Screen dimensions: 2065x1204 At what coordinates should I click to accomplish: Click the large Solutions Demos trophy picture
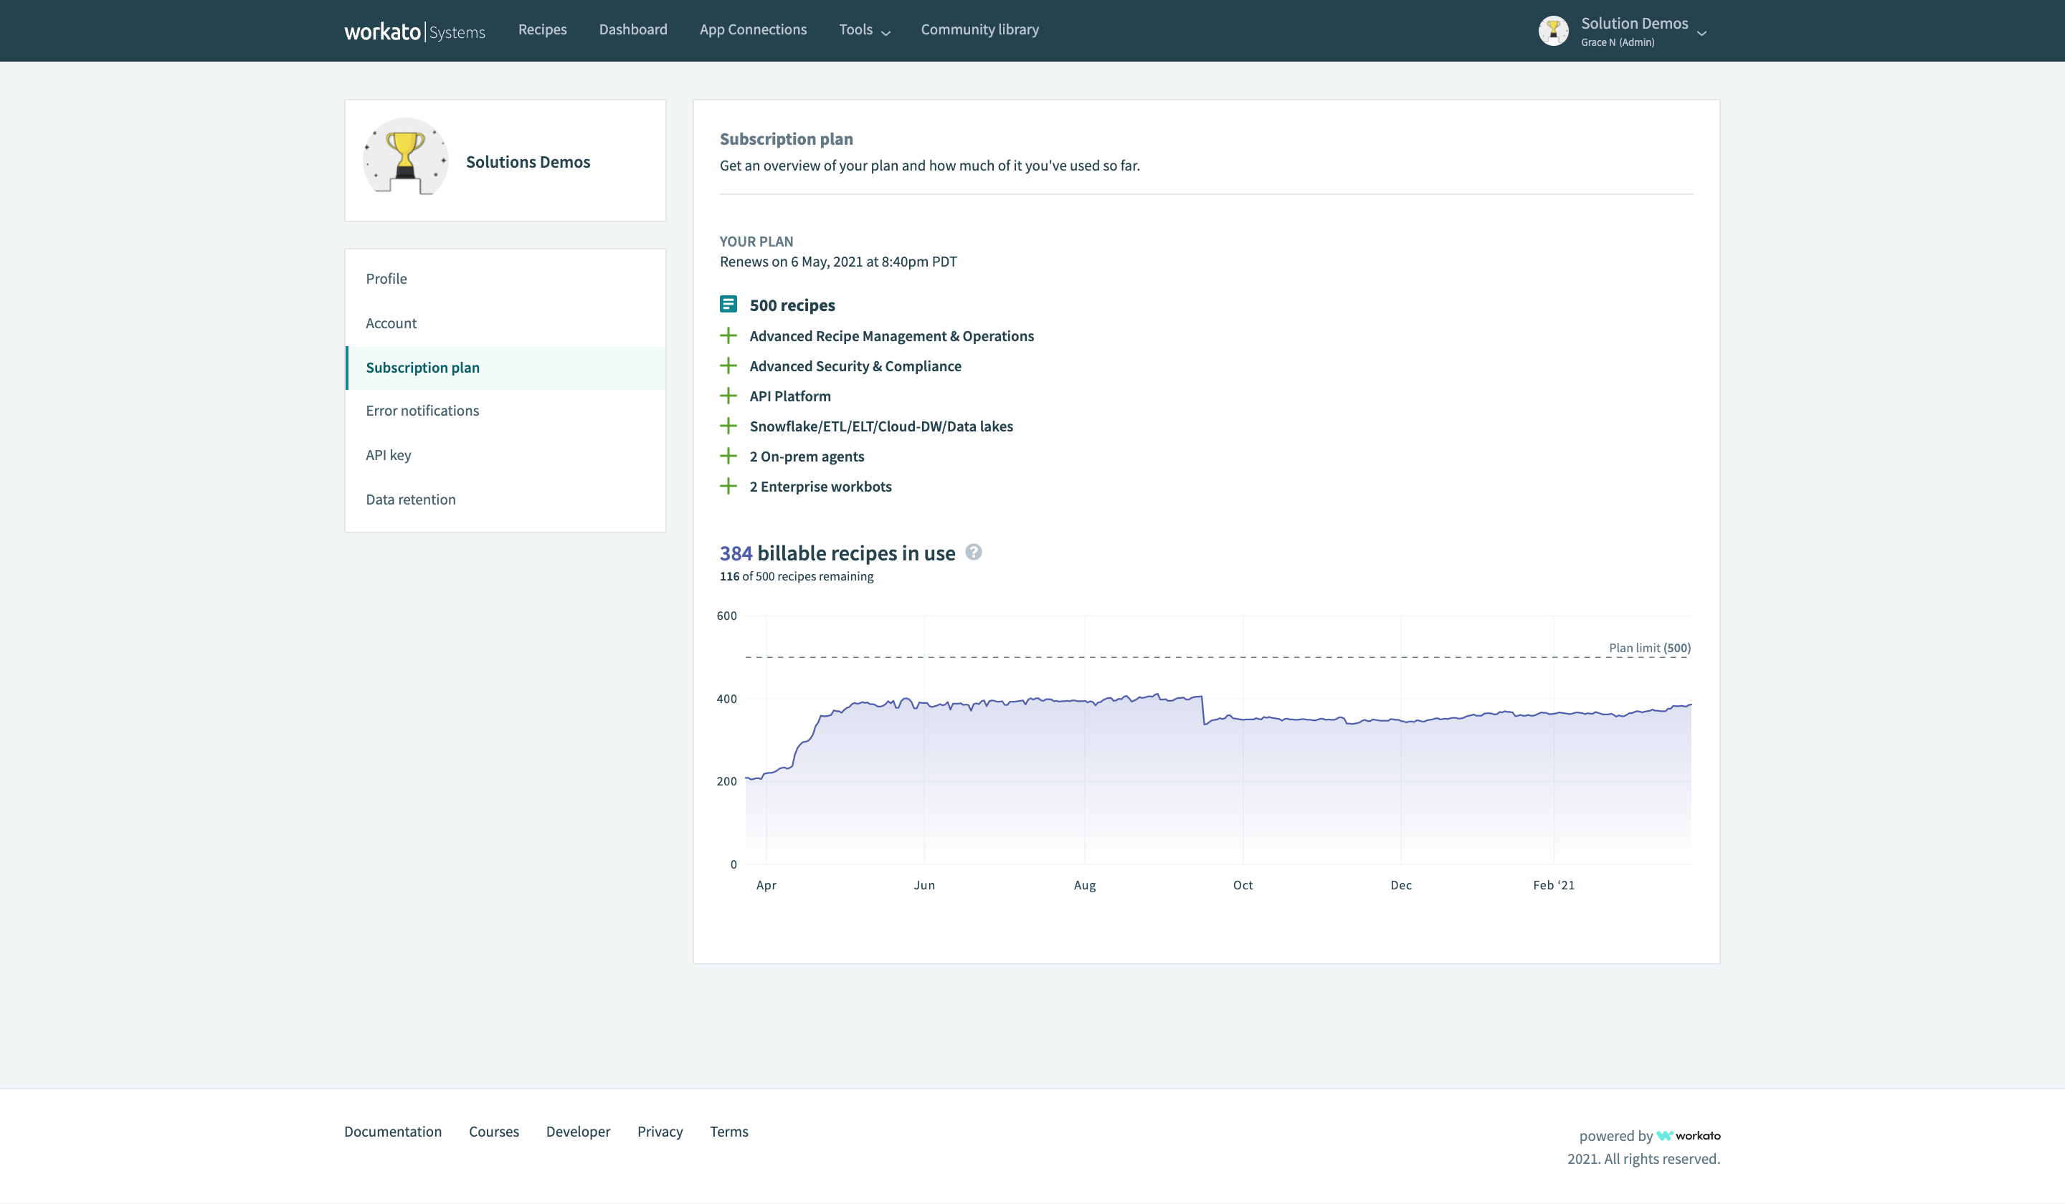(x=406, y=157)
